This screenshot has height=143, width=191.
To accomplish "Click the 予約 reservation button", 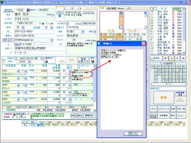I will [x=60, y=12].
